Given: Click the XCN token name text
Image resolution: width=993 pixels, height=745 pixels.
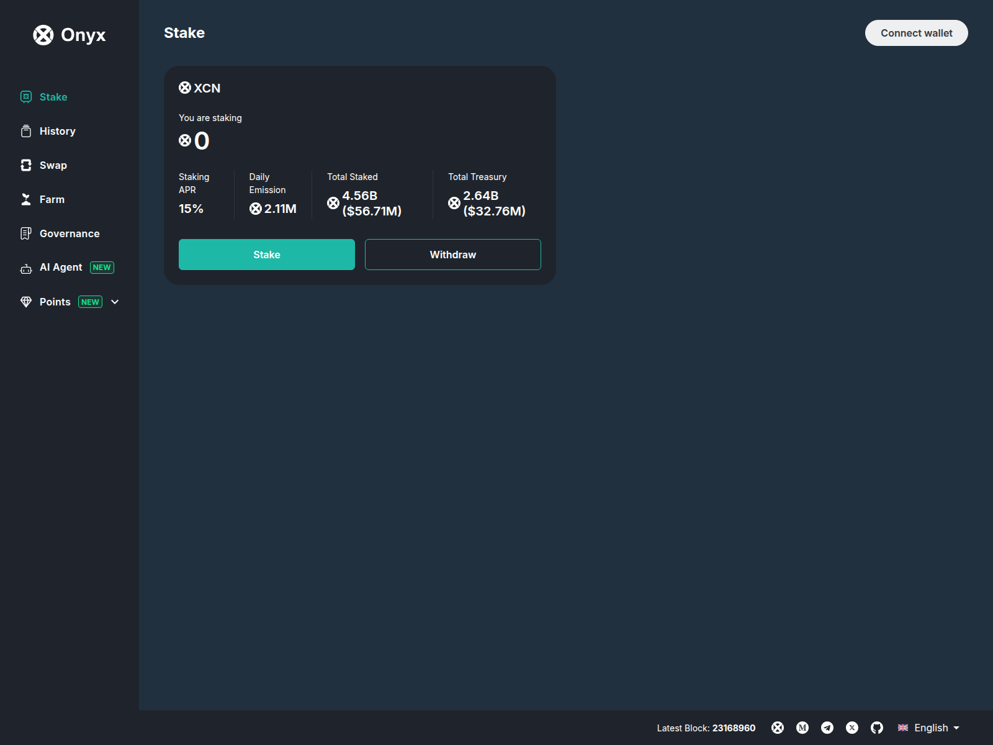Looking at the screenshot, I should [x=207, y=88].
